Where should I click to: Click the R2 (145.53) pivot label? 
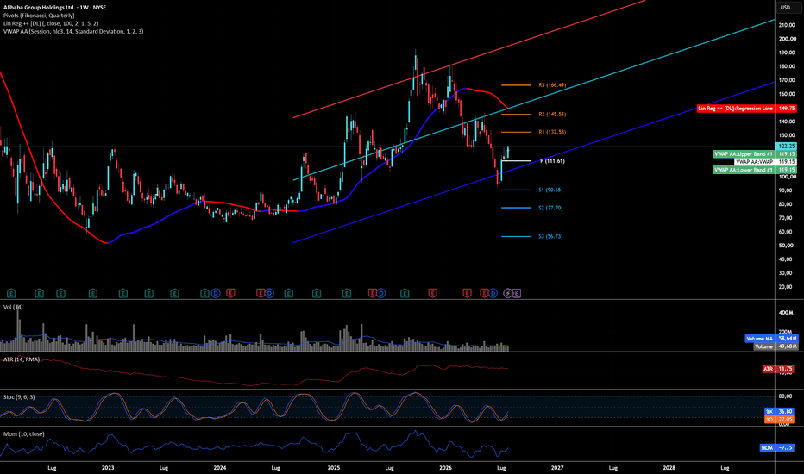(x=552, y=115)
